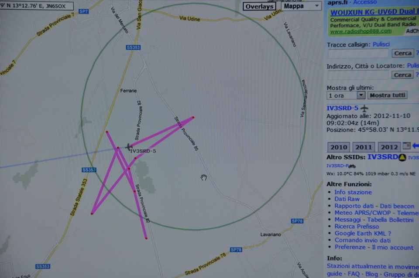
Task: Open the calendar icon next to 2012
Action: (x=406, y=146)
